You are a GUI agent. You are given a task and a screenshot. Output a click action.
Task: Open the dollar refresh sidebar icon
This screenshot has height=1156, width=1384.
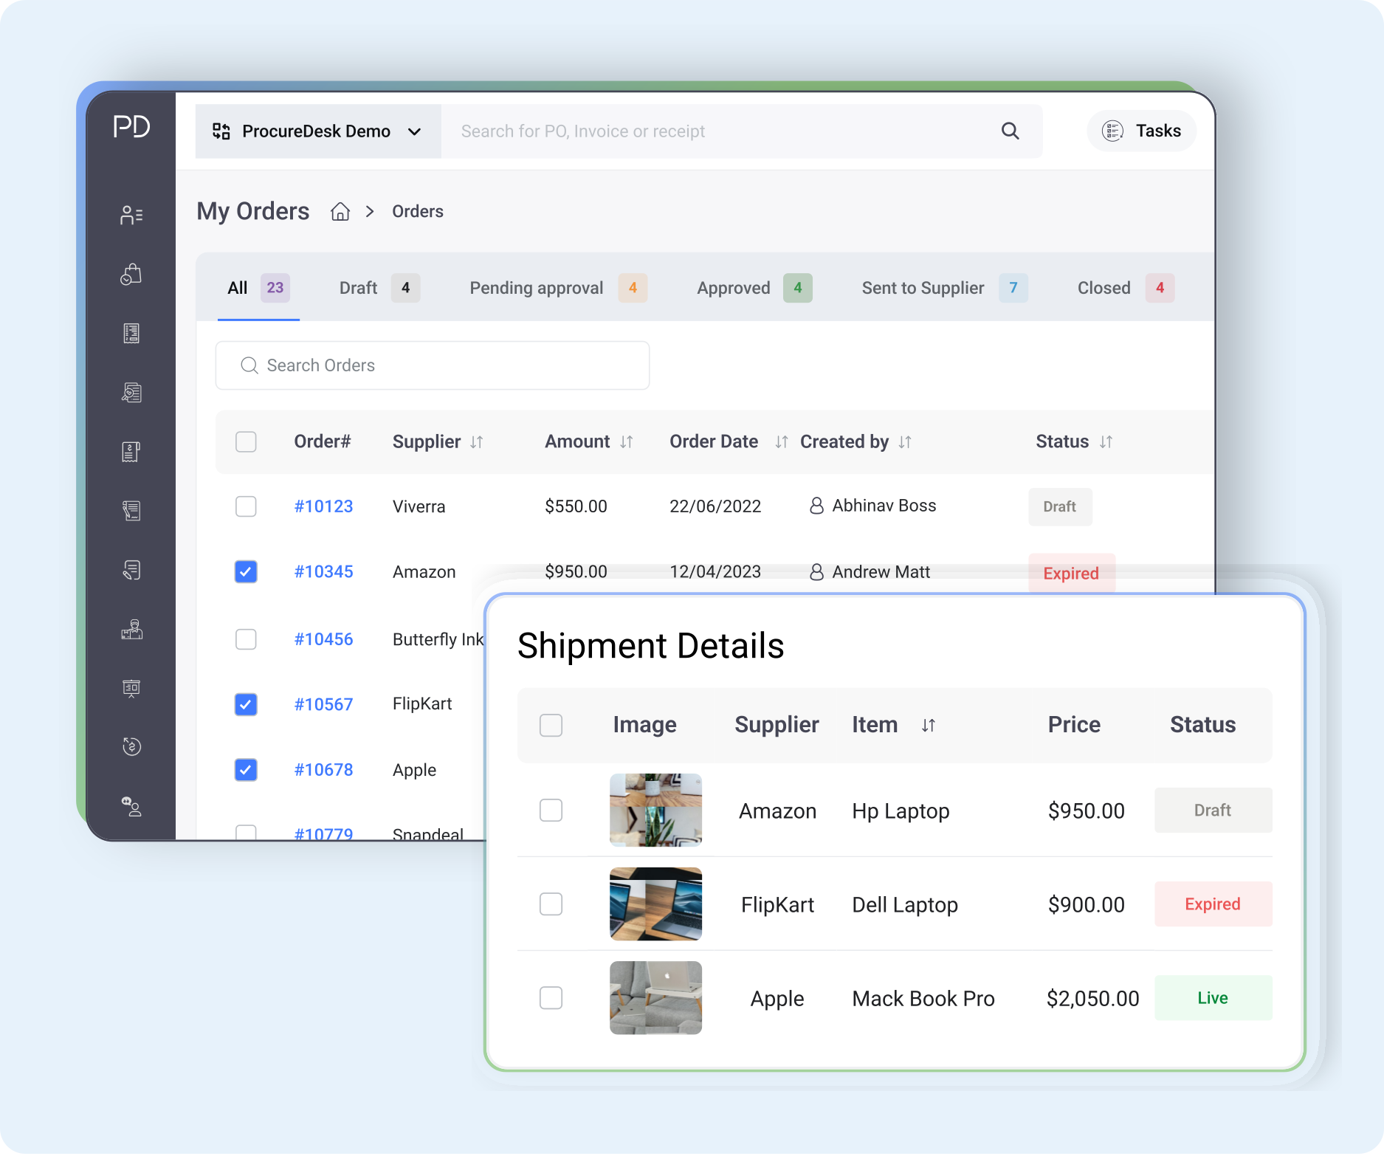(x=131, y=746)
